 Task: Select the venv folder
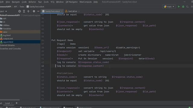coord(5,32)
